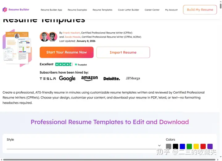The height and width of the screenshot is (161, 222).
Task: Click the 'Professional Resume Templates to Edit and Download' heading
Action: (x=110, y=122)
